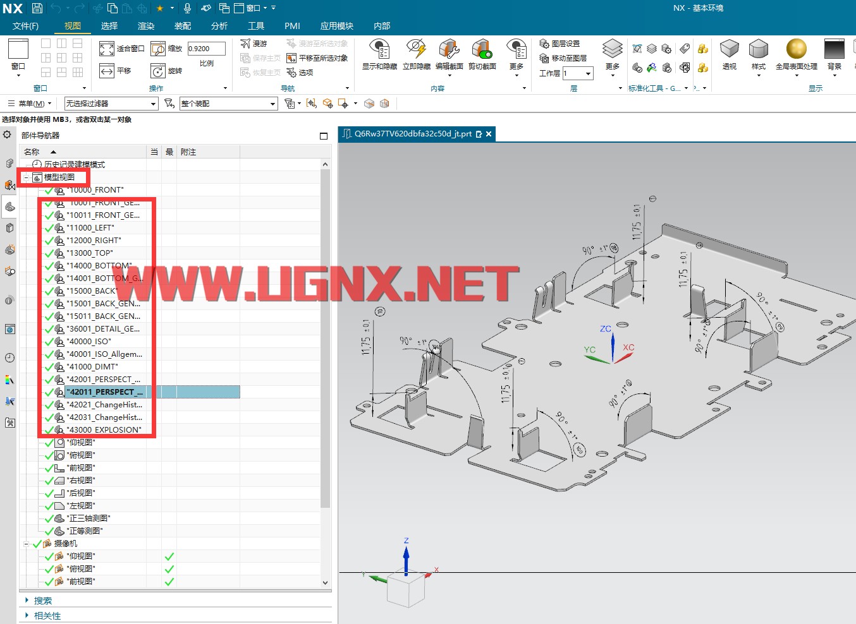Open the 整个装配 selection scope dropdown
The width and height of the screenshot is (856, 624).
point(229,104)
